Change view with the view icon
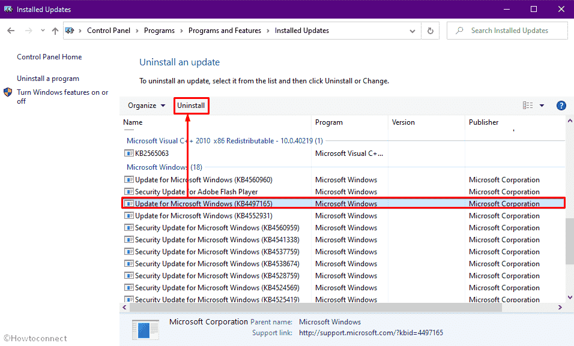574x346 pixels. pos(528,106)
